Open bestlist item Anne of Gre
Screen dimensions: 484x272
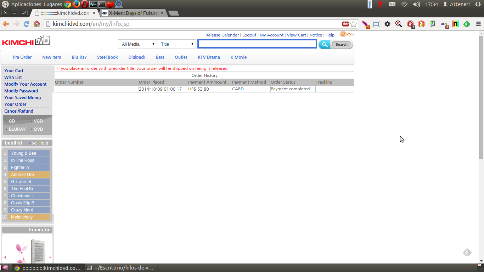pyautogui.click(x=29, y=175)
